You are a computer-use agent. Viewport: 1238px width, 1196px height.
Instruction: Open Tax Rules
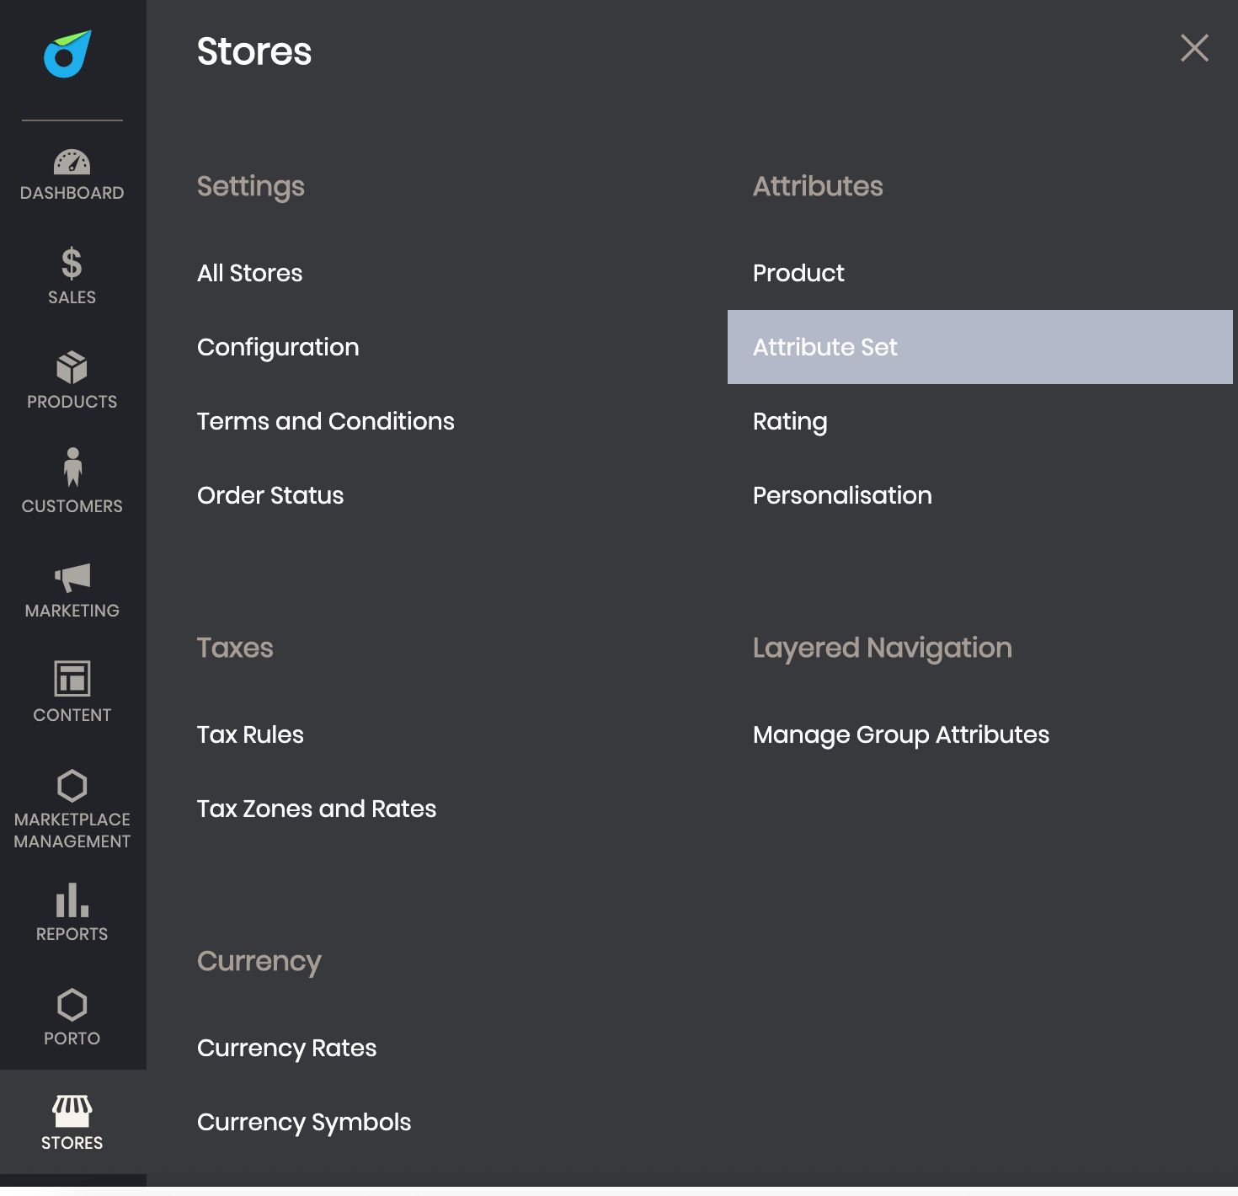pos(250,734)
